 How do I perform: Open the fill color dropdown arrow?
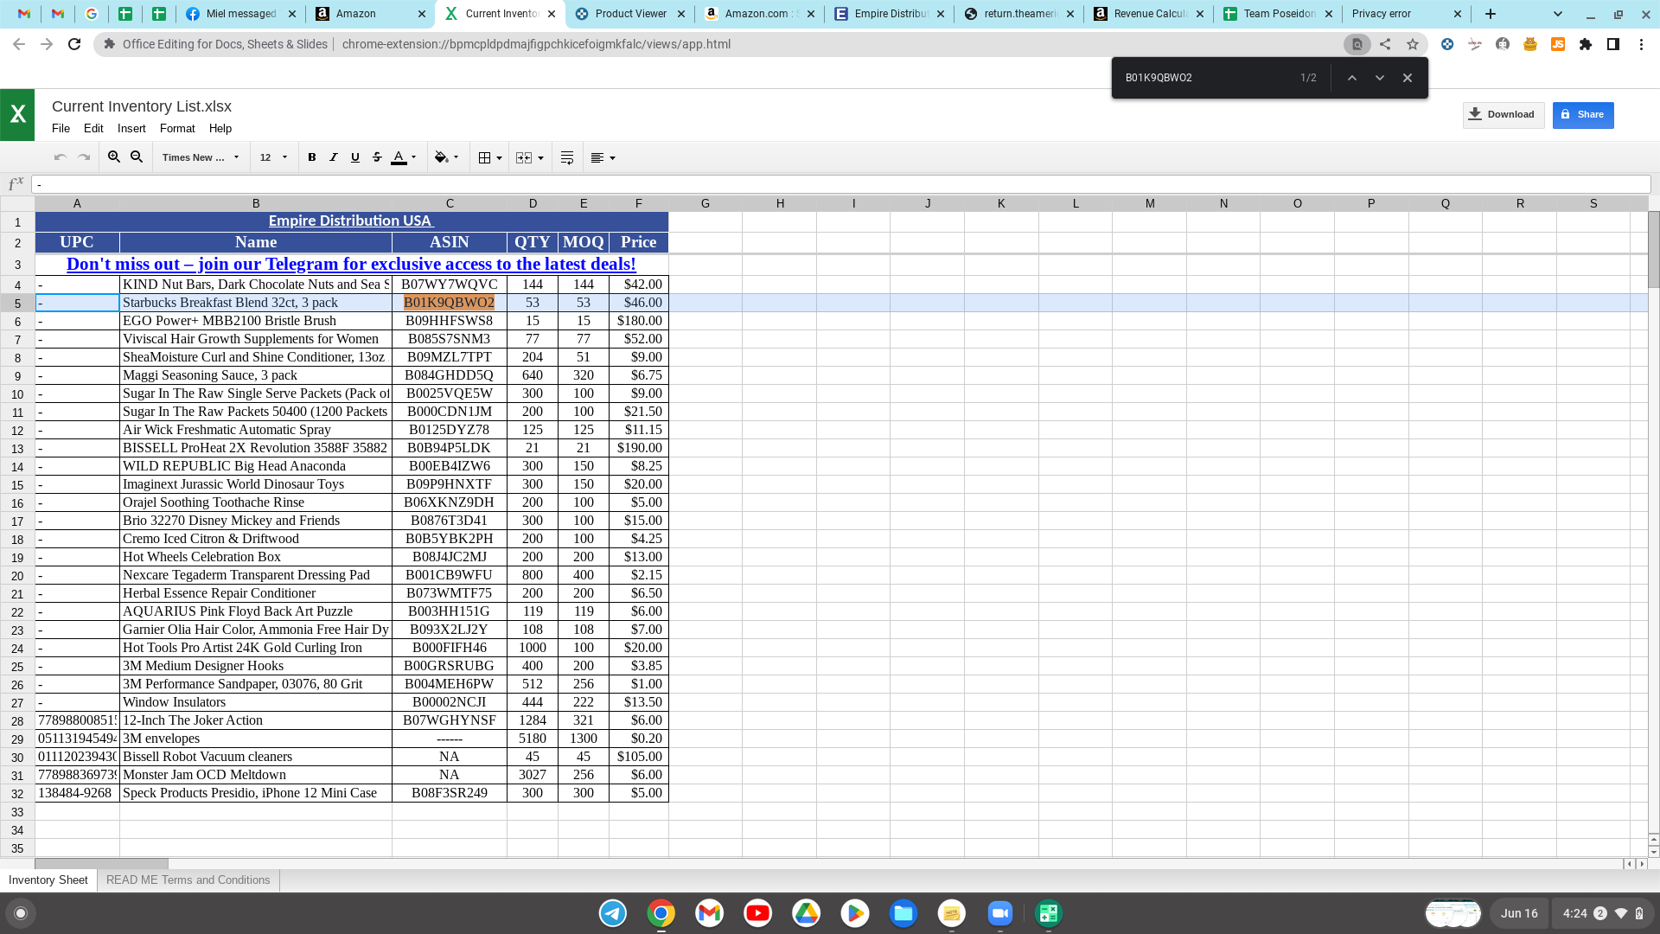point(456,157)
